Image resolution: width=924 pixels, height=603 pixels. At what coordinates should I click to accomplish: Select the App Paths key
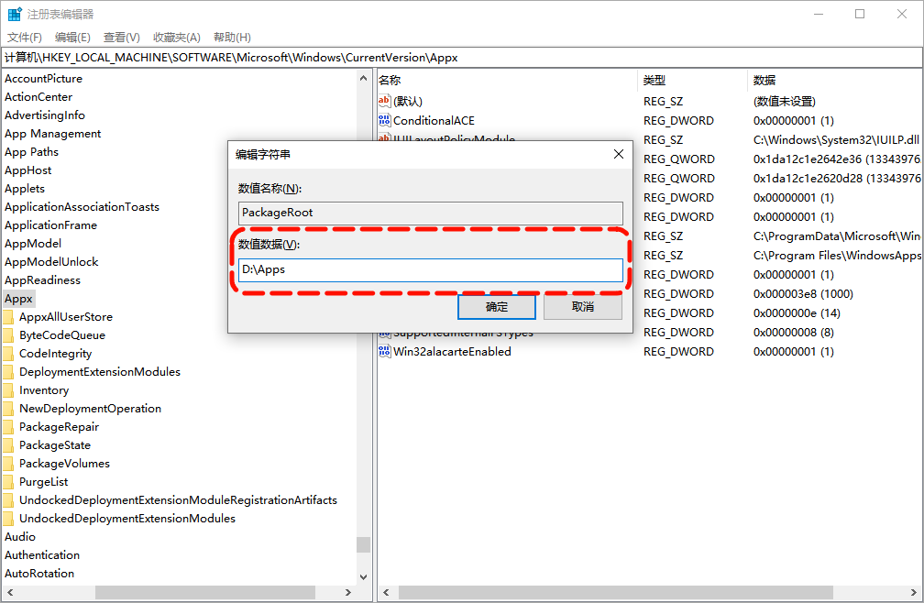tap(31, 152)
